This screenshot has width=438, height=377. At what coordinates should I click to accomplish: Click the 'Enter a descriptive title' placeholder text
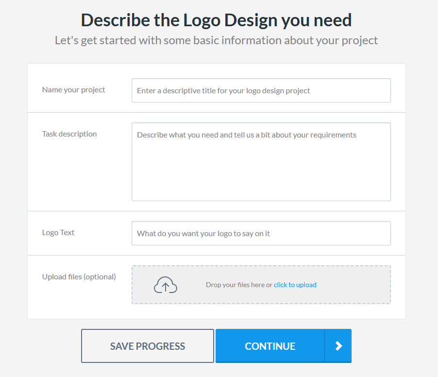tap(223, 91)
